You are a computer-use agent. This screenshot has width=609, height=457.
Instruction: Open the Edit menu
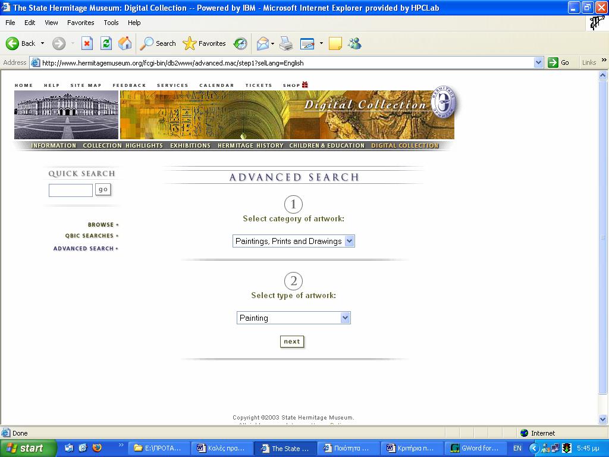(30, 23)
